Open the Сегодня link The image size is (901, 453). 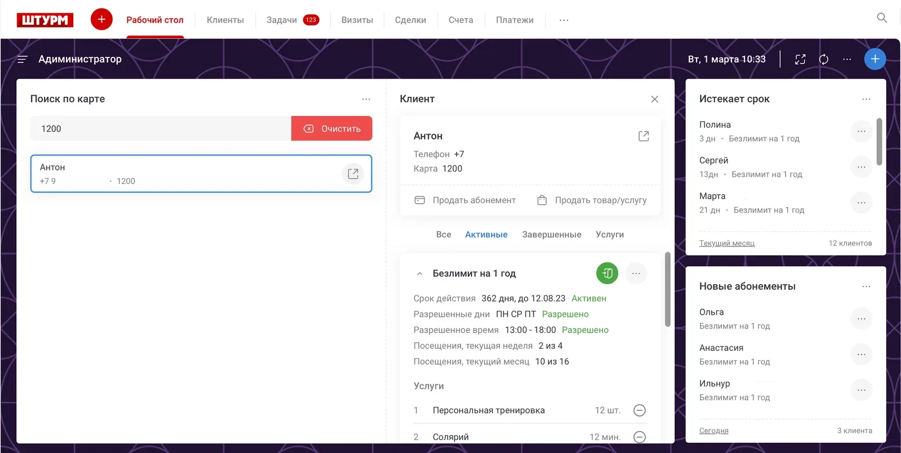(713, 430)
